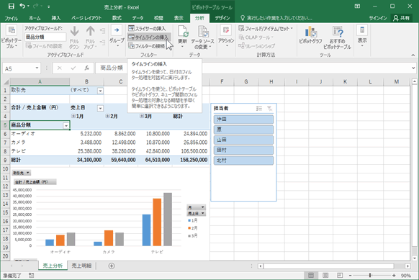Open the Group button
Image resolution: width=419 pixels, height=280 pixels.
(x=117, y=37)
